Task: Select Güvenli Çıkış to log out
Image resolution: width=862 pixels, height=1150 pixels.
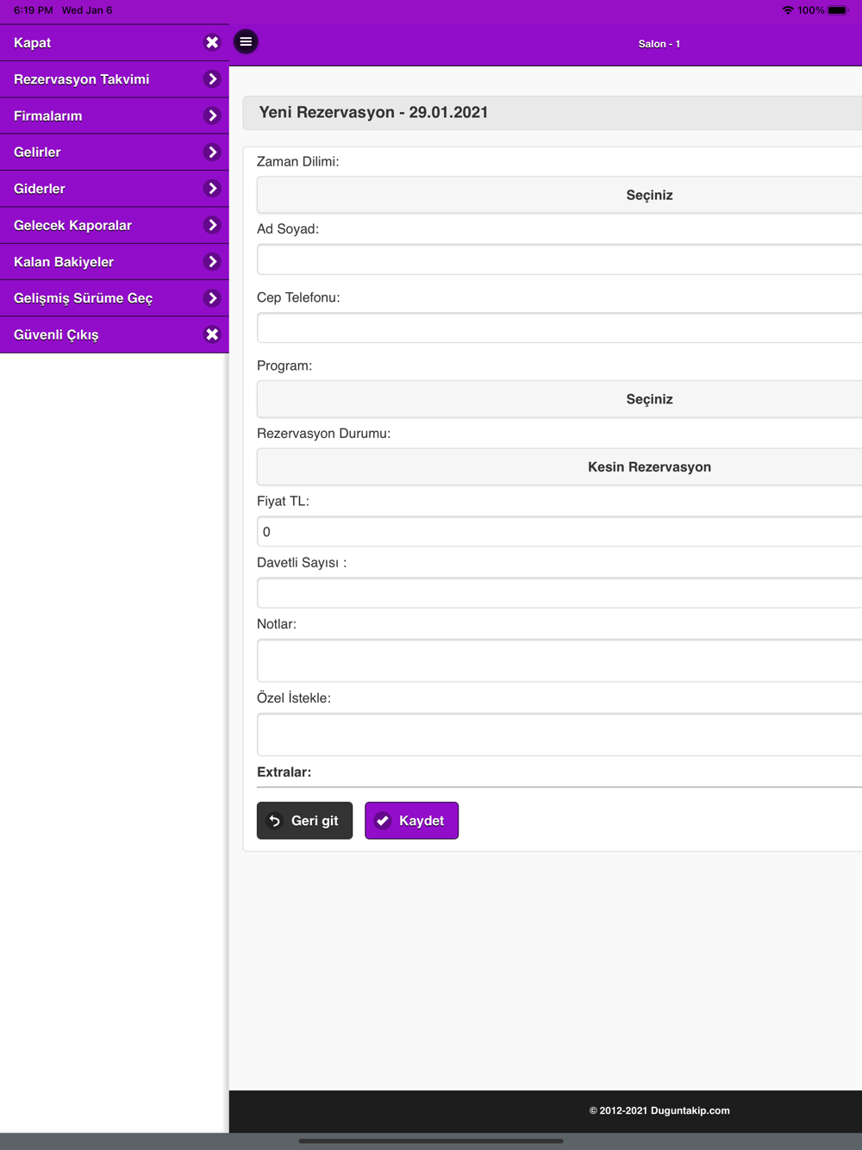Action: pos(115,334)
